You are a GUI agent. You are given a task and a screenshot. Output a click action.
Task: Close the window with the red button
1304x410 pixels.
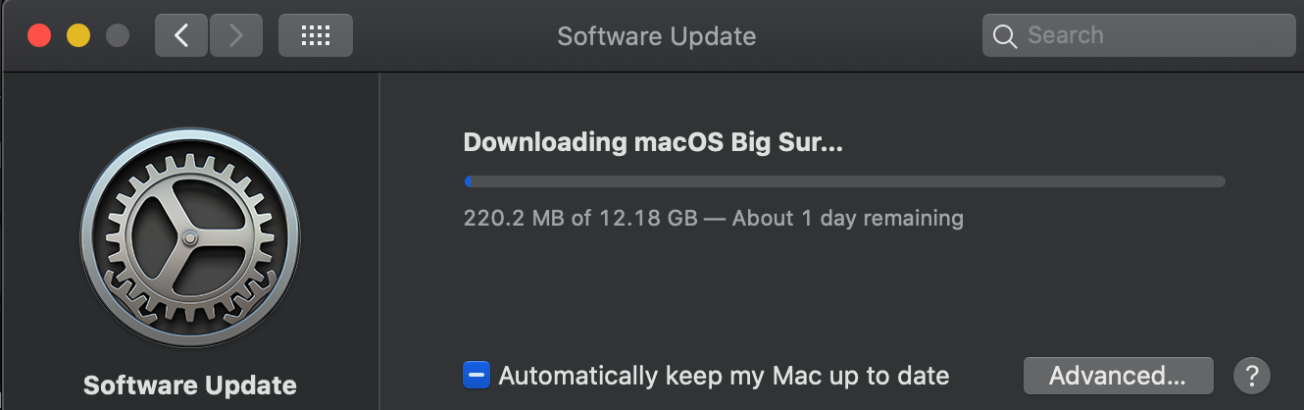coord(39,36)
